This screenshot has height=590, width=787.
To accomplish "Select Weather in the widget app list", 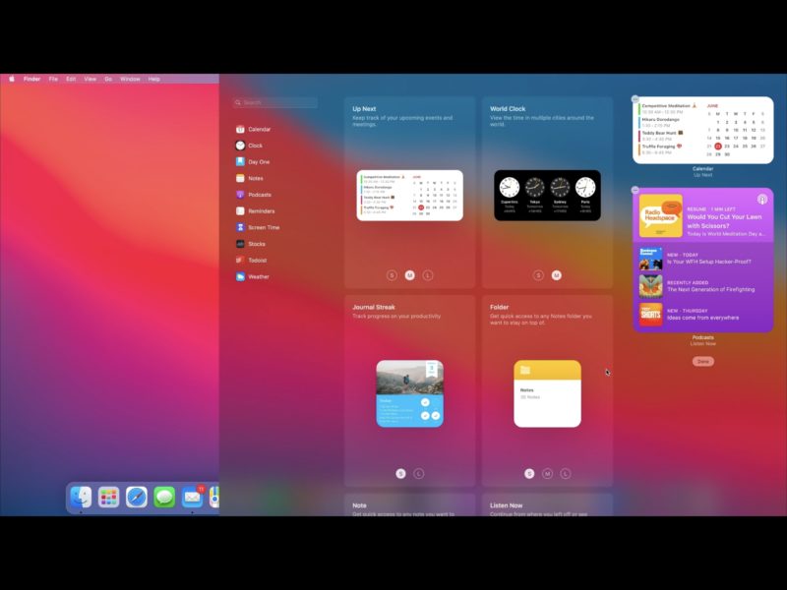I will (x=253, y=276).
